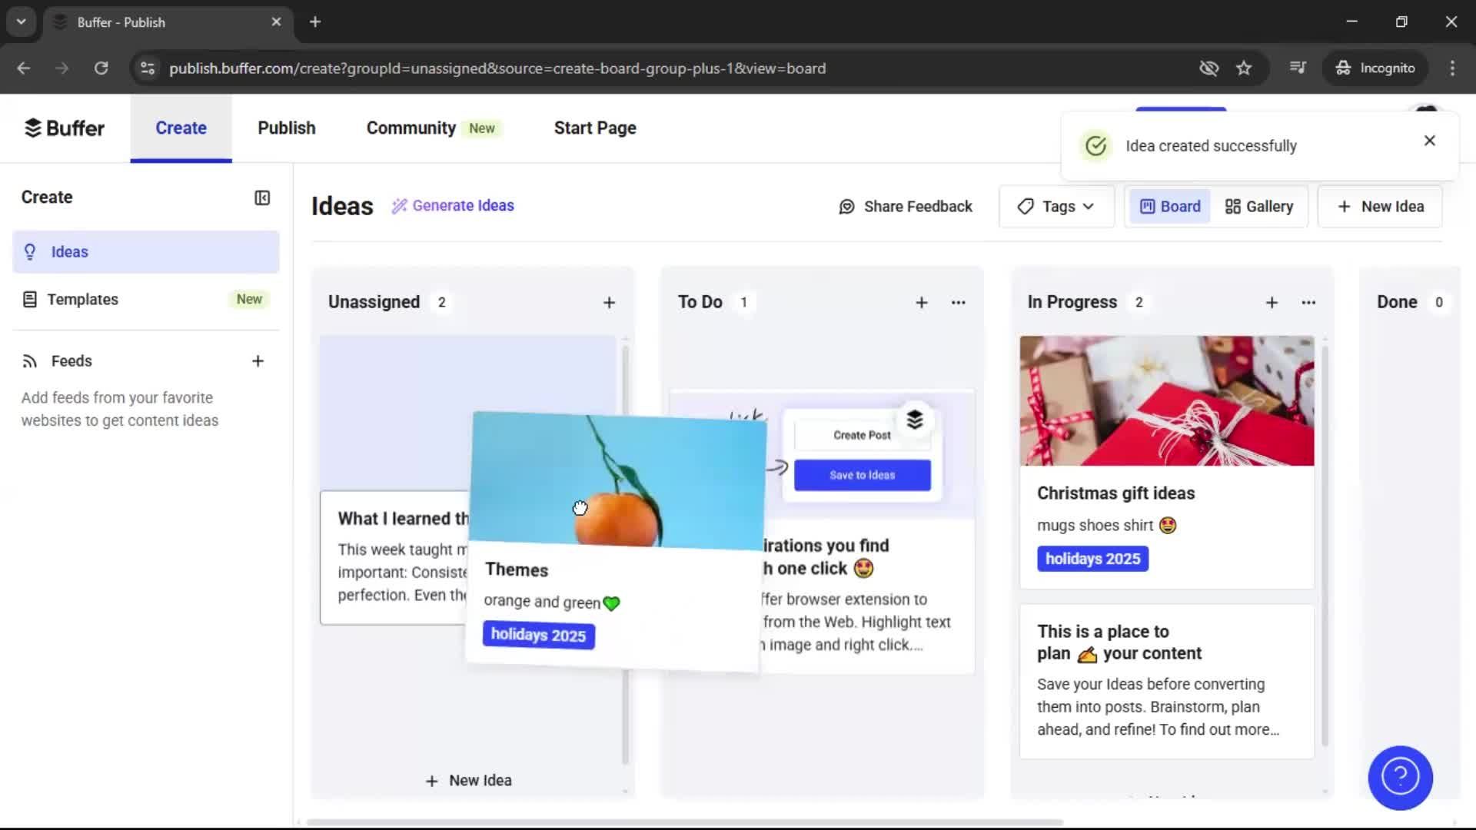Click the Generate Ideas magic wand icon
The width and height of the screenshot is (1476, 830).
399,205
